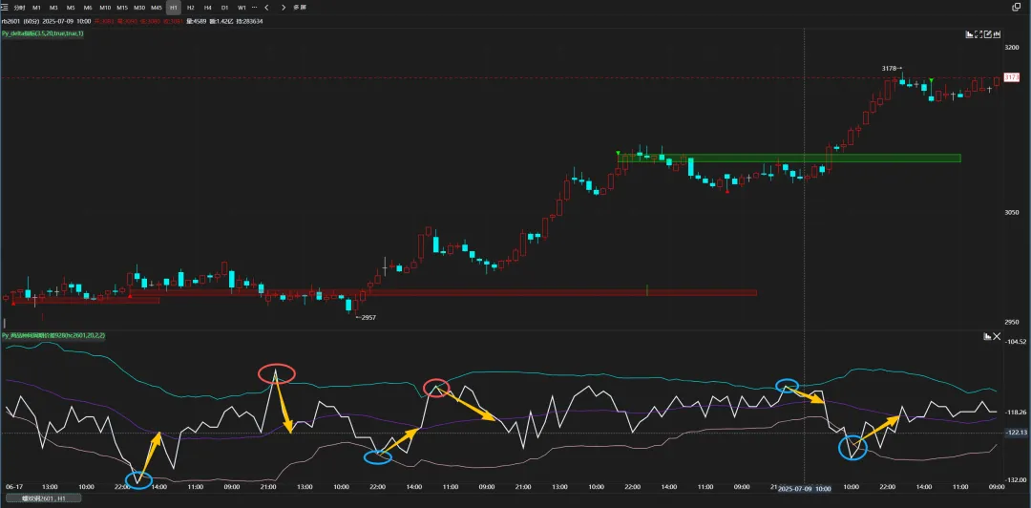Click the chart style icon in main chart

(970, 33)
